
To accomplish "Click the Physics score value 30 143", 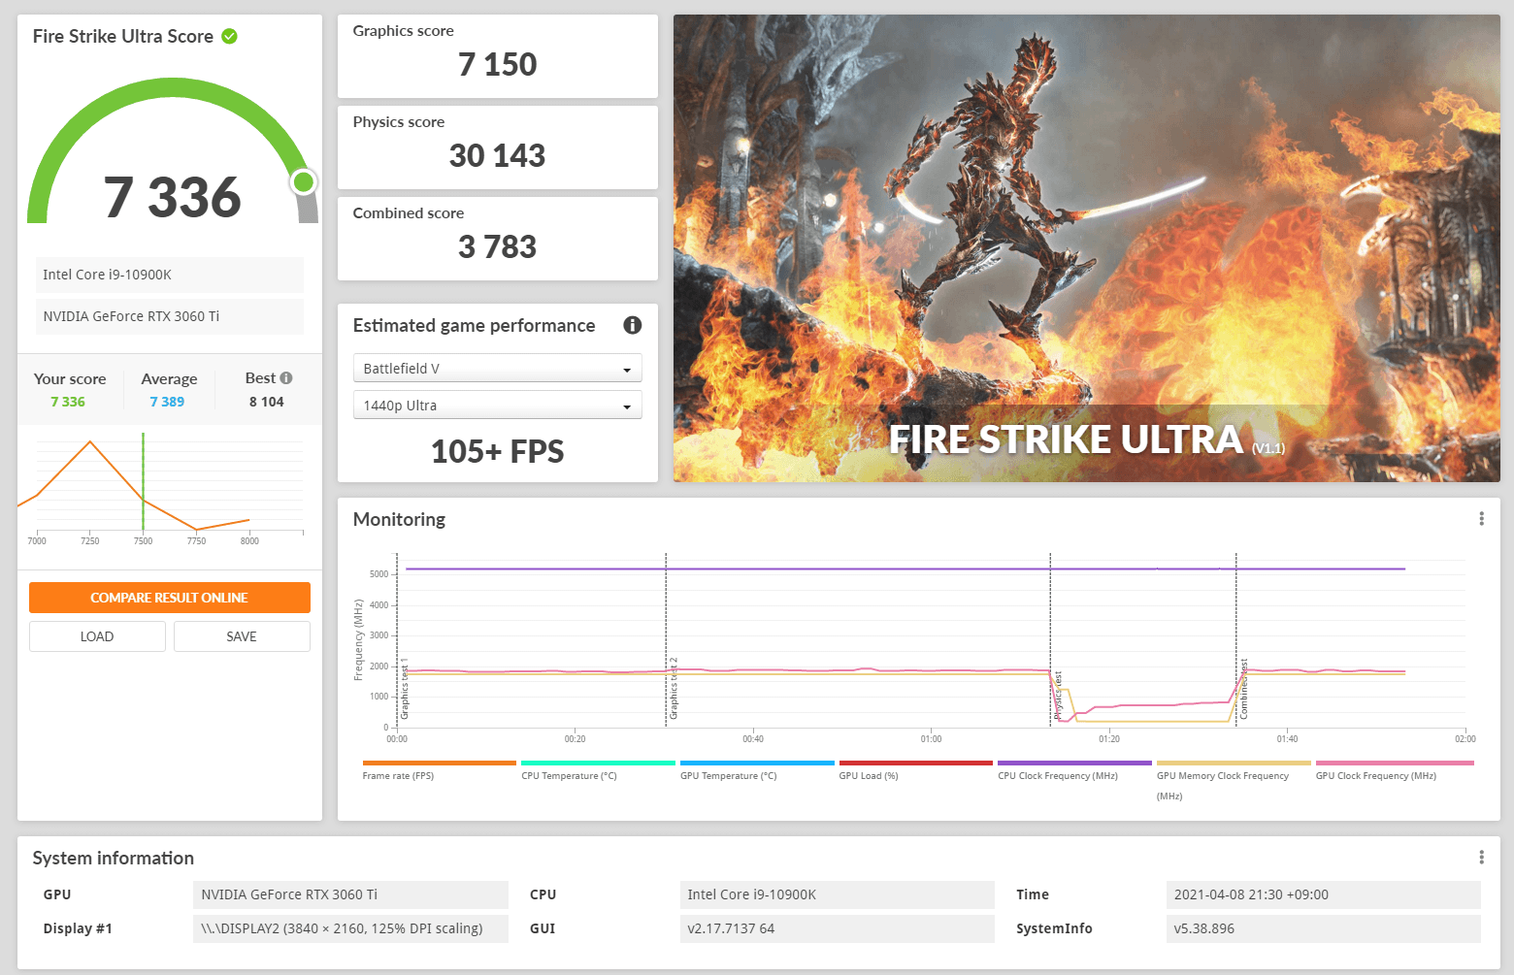I will [x=497, y=156].
